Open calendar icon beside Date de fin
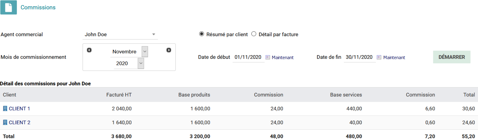478x139 pixels. point(379,57)
